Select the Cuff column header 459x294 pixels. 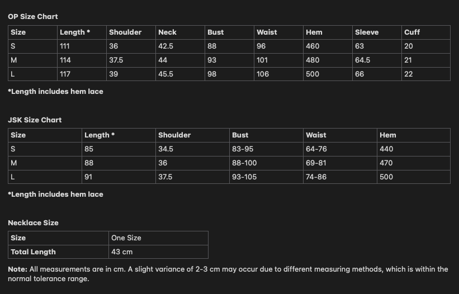[412, 32]
